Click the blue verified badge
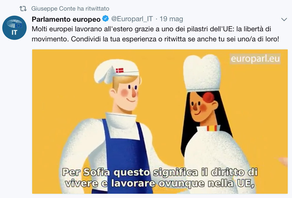The image size is (292, 198). point(106,19)
